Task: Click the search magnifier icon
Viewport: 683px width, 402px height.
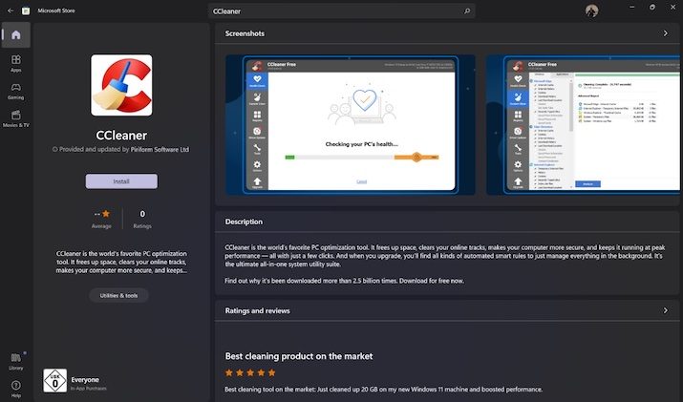Action: [467, 11]
